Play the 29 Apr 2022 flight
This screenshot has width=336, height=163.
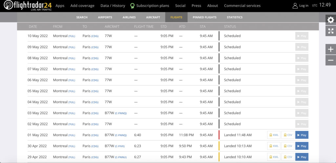[x=302, y=157]
